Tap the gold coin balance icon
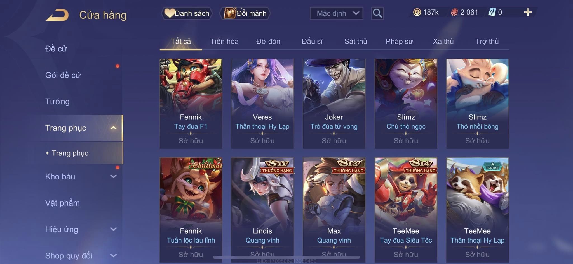The height and width of the screenshot is (264, 573). pos(417,12)
